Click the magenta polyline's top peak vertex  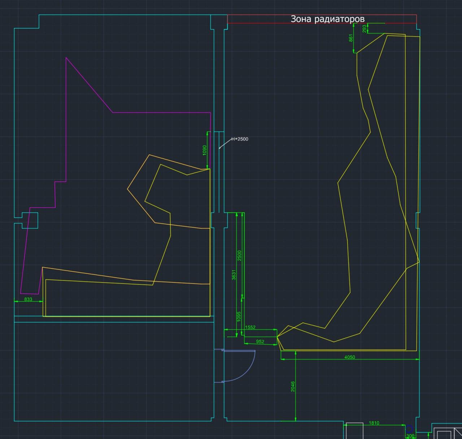tap(66, 57)
